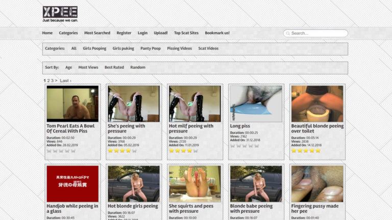This screenshot has width=392, height=220.
Task: Click the Upload! link
Action: click(x=161, y=33)
